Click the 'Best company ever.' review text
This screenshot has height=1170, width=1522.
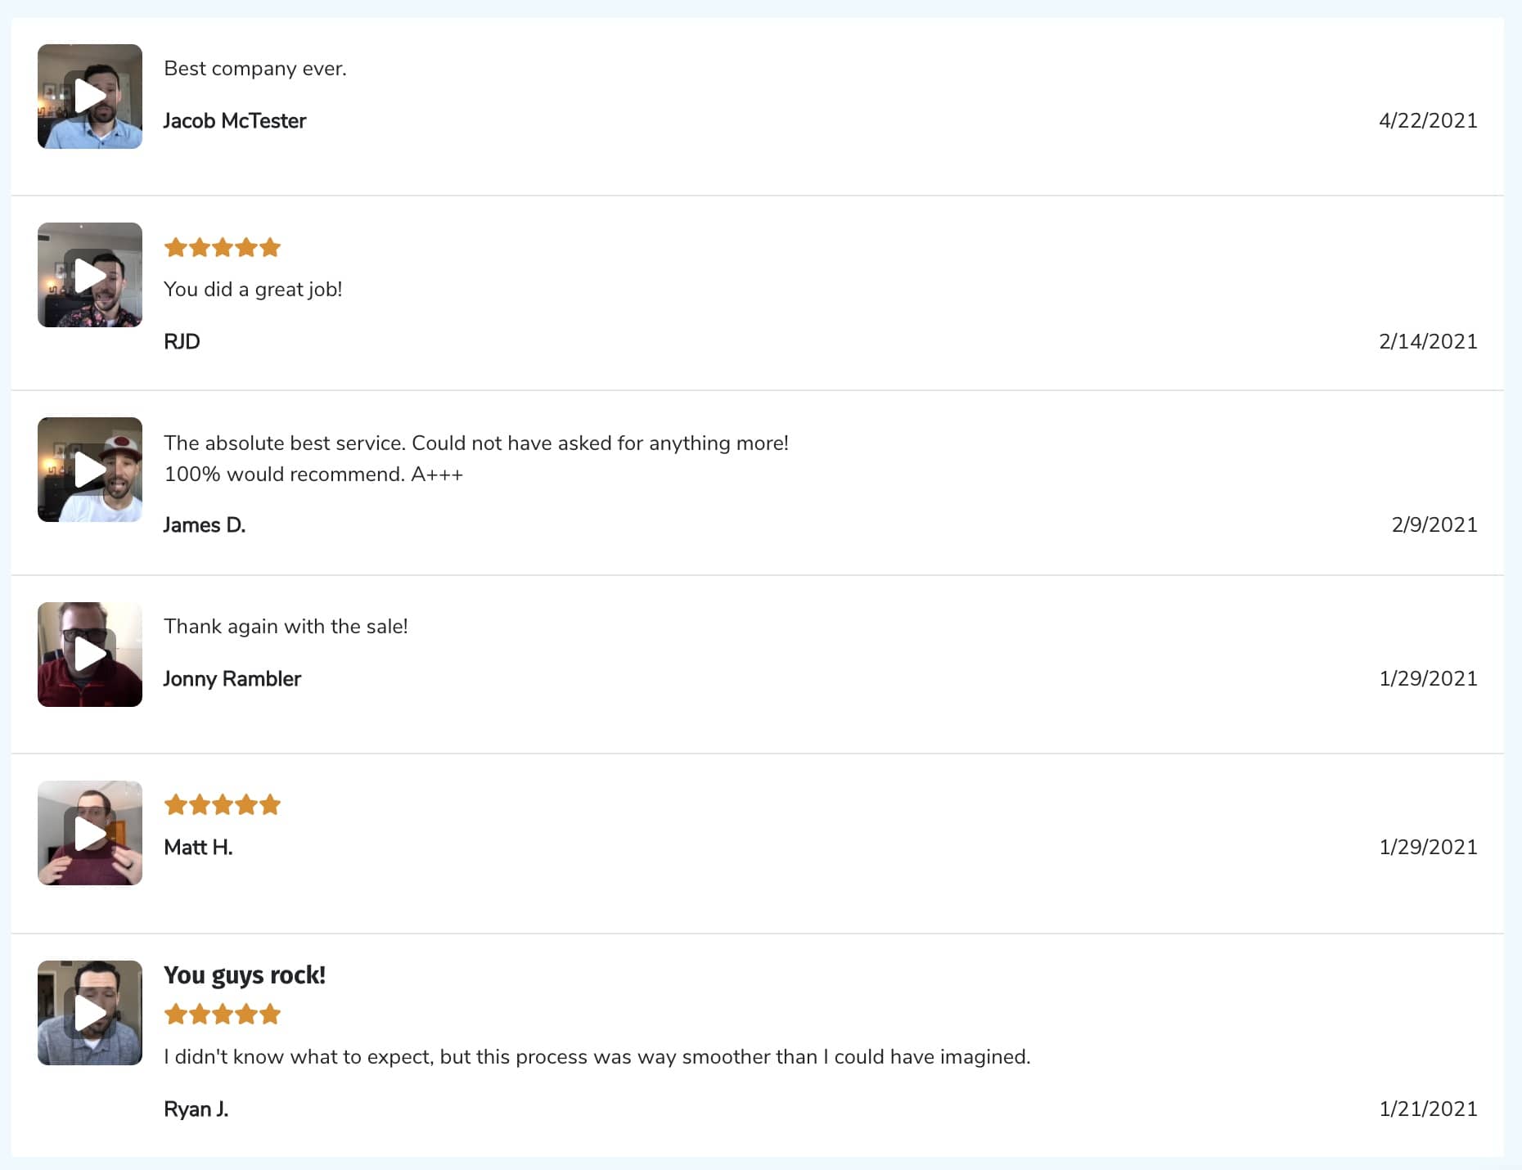point(255,69)
